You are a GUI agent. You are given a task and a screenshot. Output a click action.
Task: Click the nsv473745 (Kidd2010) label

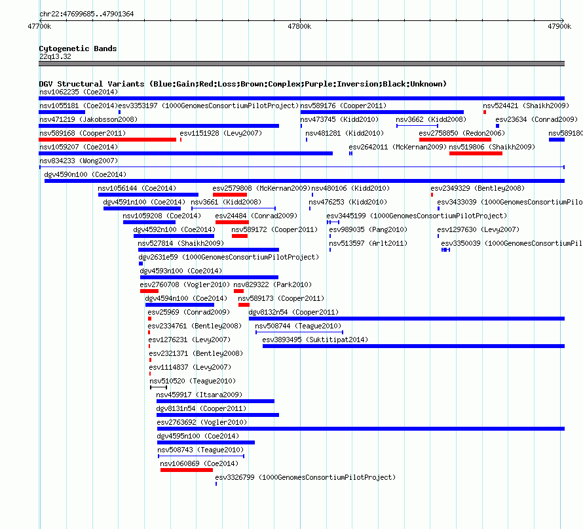click(x=339, y=119)
